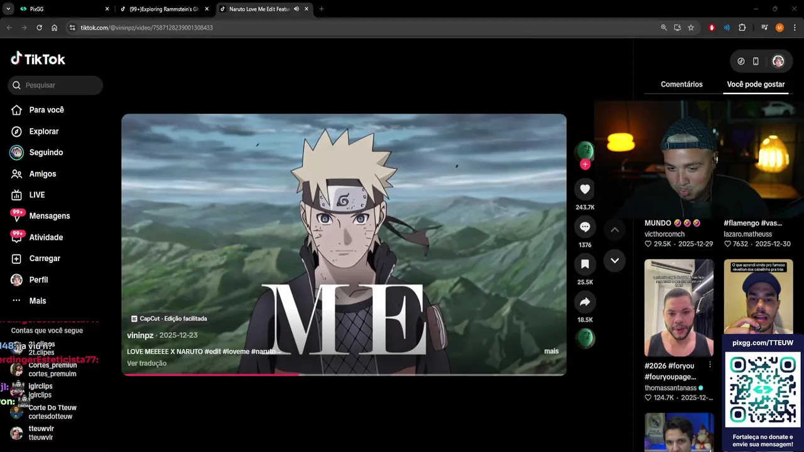Click the circular coin icon at top right
The image size is (804, 452).
[x=741, y=61]
